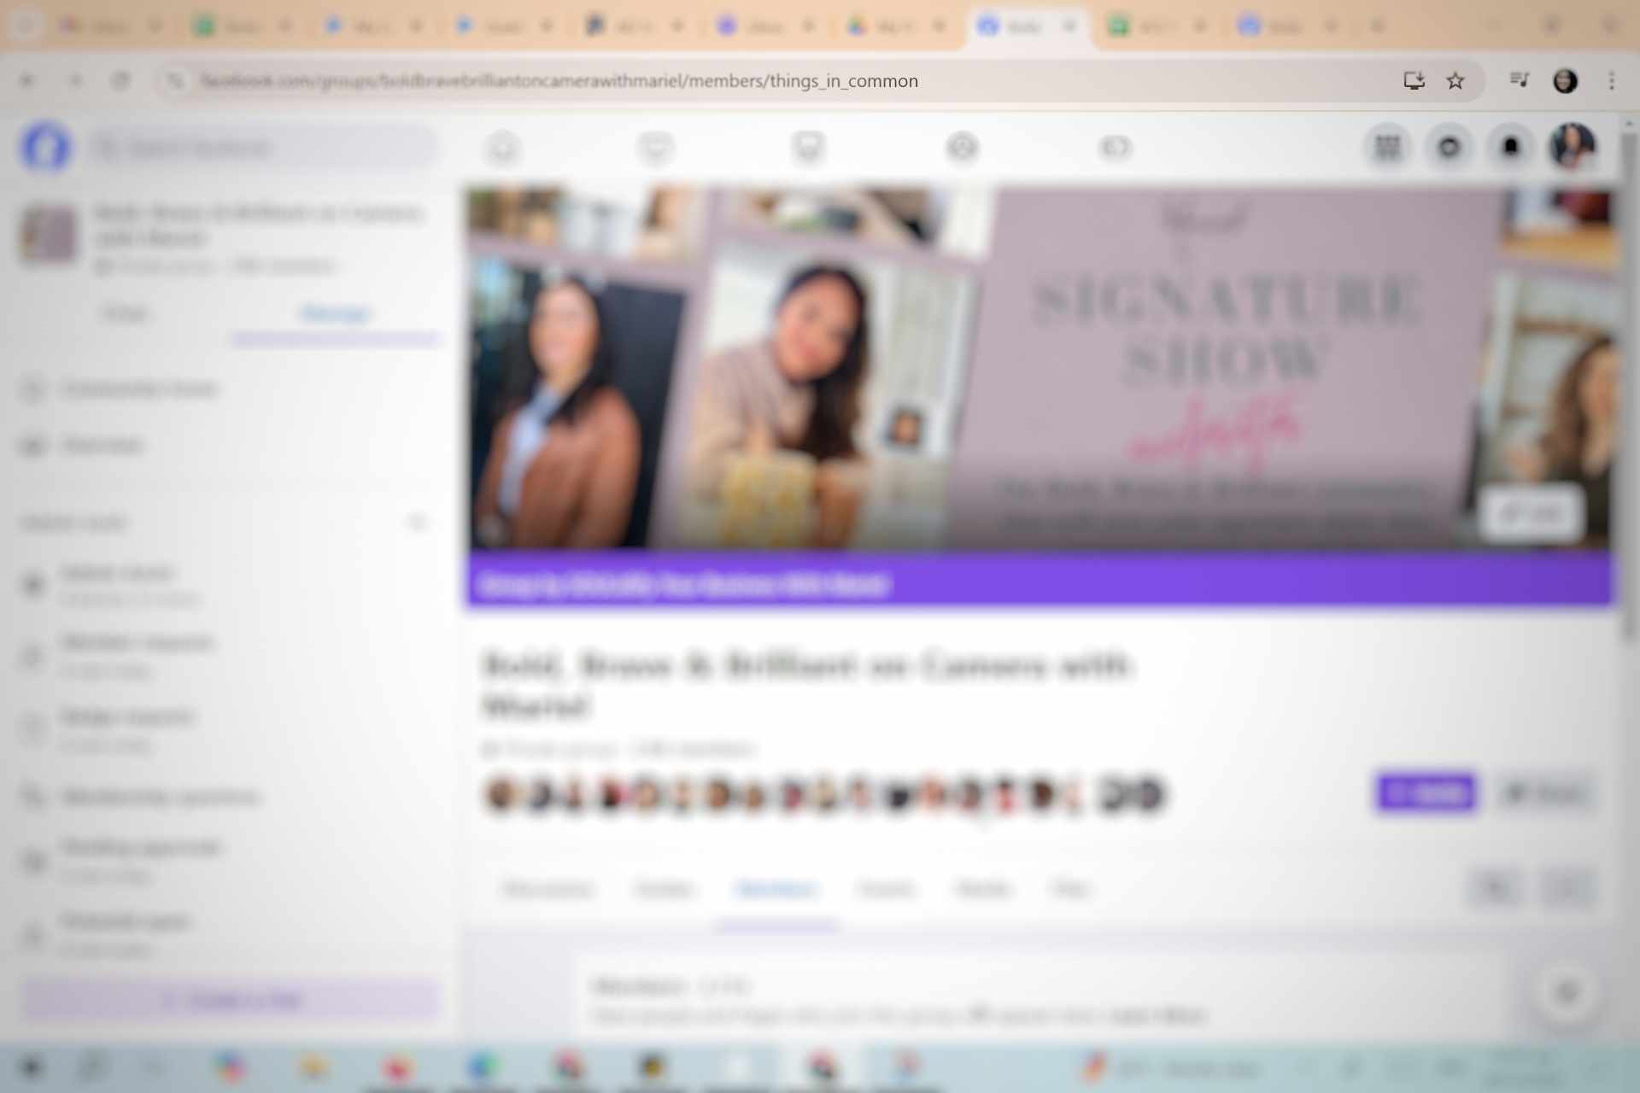Switch to the Discussion tab

[548, 890]
